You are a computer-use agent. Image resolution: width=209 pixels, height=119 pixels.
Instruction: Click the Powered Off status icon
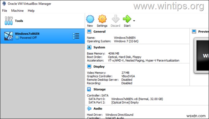coord(17,38)
